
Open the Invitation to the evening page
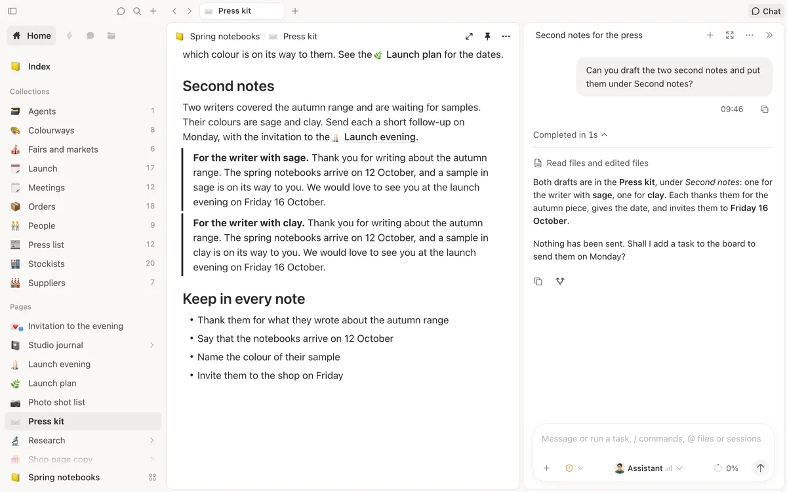click(x=83, y=326)
